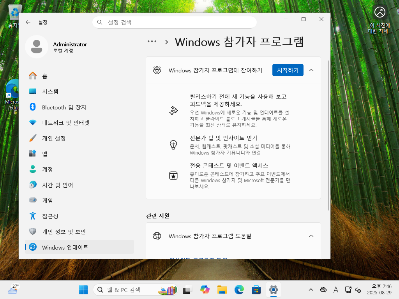The height and width of the screenshot is (299, 399).
Task: Click the 게임 controller icon
Action: tap(33, 201)
